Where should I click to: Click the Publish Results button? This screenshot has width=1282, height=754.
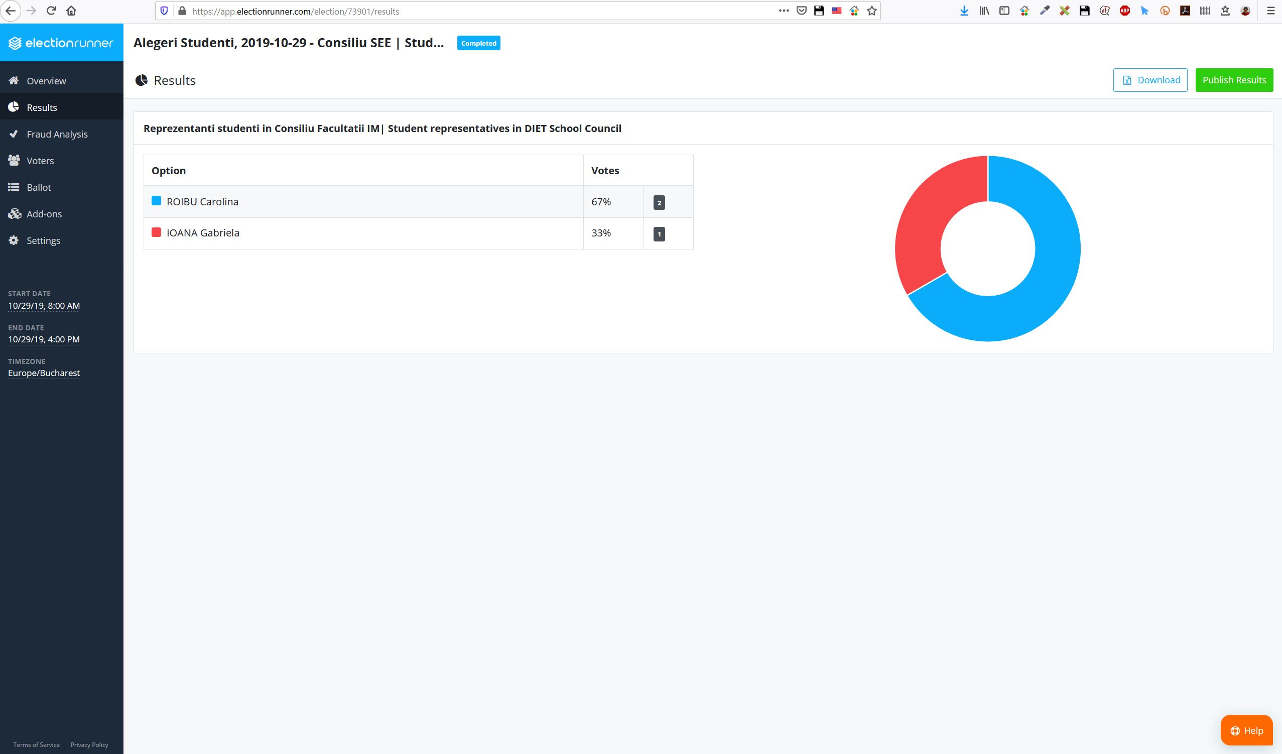click(1234, 80)
